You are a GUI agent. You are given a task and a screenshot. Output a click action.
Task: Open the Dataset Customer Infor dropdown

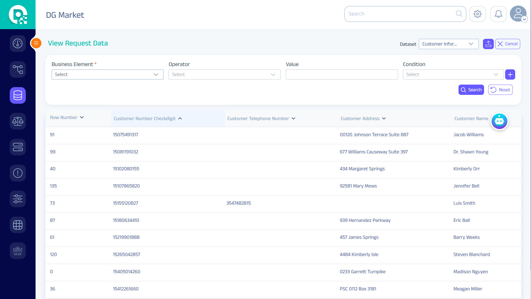coord(448,44)
